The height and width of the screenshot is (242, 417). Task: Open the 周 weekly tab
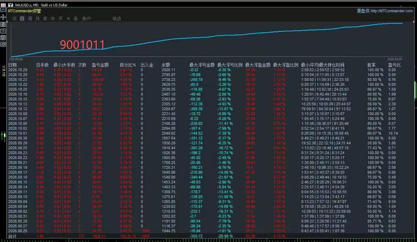(x=30, y=18)
